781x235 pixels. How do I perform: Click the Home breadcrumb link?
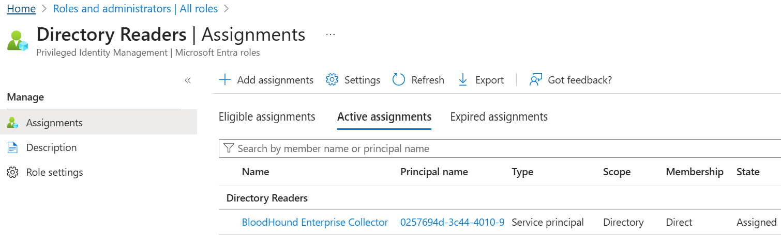(21, 9)
